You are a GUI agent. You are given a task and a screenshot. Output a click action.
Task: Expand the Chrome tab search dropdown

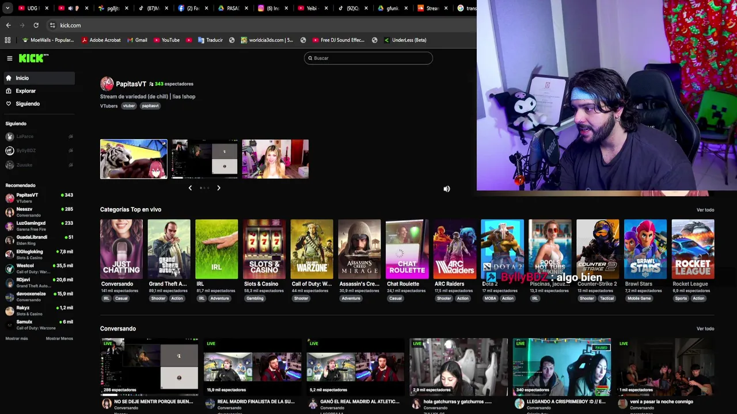[7, 8]
